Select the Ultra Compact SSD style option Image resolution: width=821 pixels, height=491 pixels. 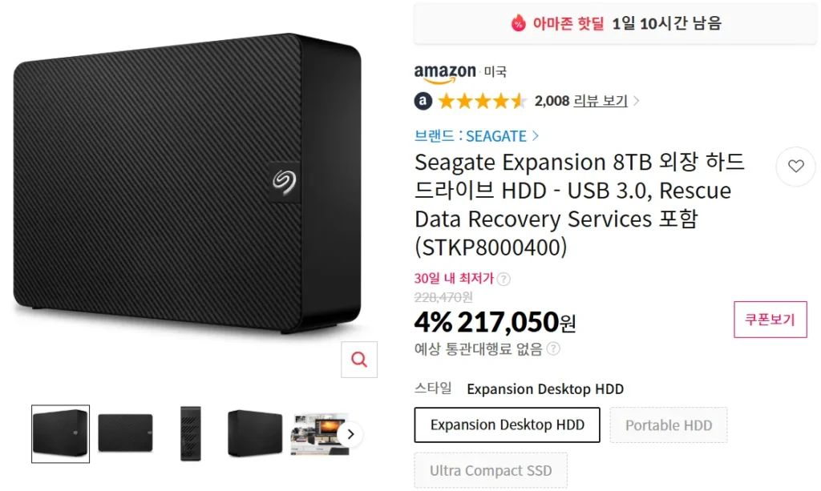coord(490,470)
